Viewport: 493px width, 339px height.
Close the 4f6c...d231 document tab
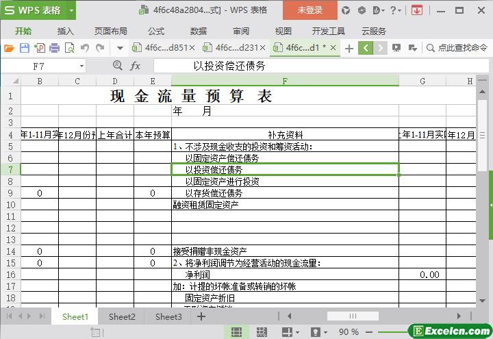(262, 48)
